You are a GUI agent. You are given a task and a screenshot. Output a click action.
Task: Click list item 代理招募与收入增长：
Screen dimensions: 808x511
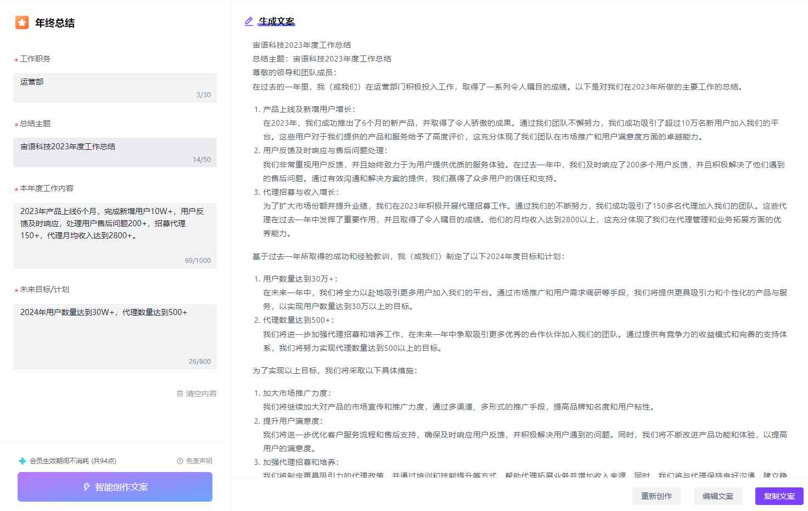301,192
